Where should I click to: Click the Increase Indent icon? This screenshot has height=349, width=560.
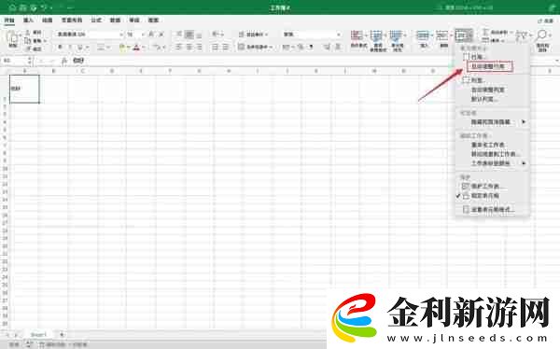(226, 47)
